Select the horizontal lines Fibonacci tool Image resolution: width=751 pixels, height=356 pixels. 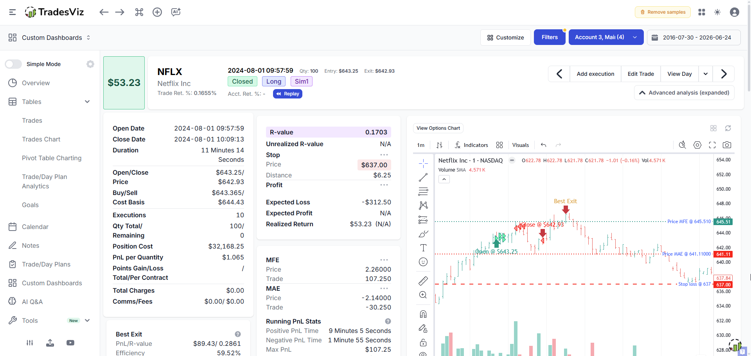(x=423, y=191)
